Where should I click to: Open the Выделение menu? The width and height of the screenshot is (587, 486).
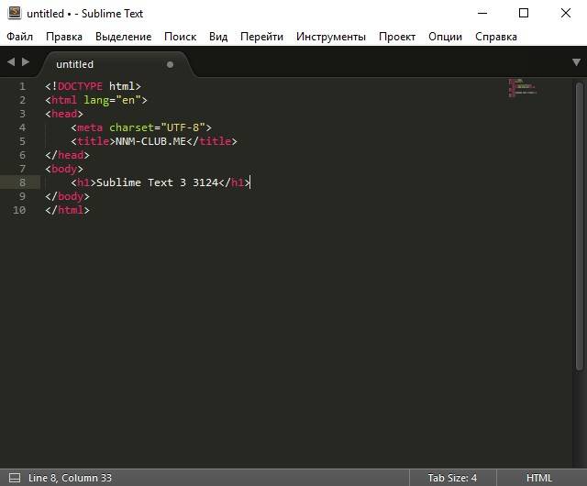(x=123, y=37)
